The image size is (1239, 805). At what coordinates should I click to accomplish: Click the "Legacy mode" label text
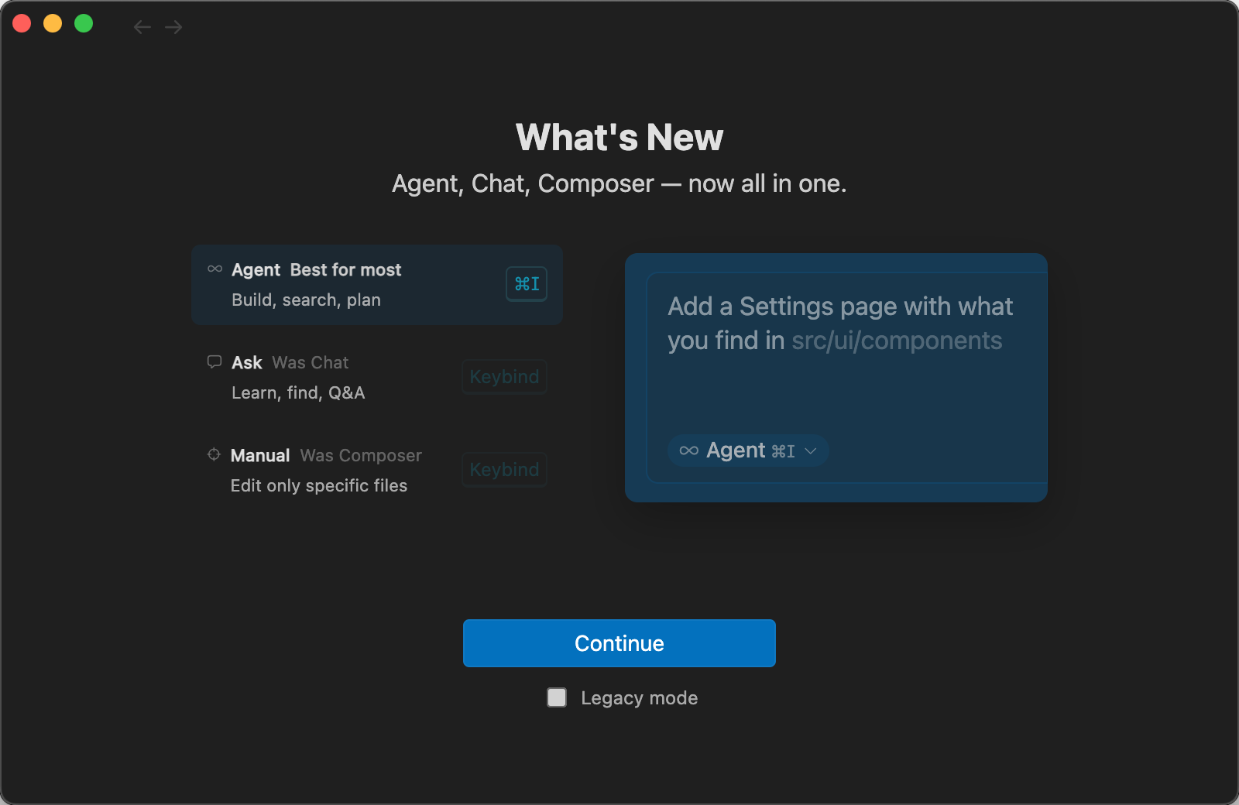pyautogui.click(x=639, y=698)
